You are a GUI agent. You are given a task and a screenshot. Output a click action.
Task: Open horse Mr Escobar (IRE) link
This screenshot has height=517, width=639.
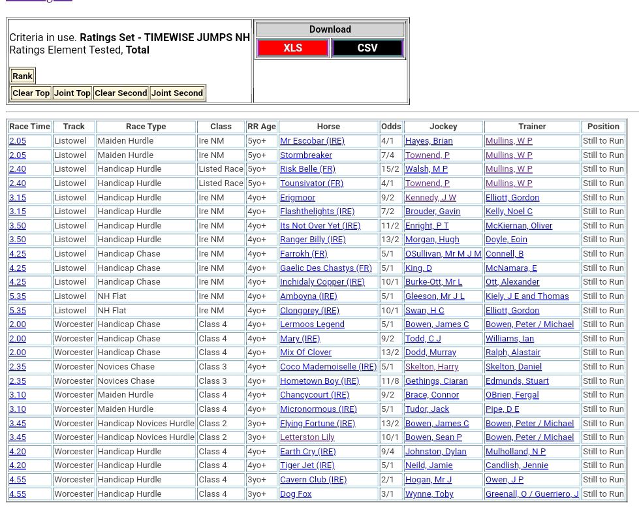pos(312,141)
